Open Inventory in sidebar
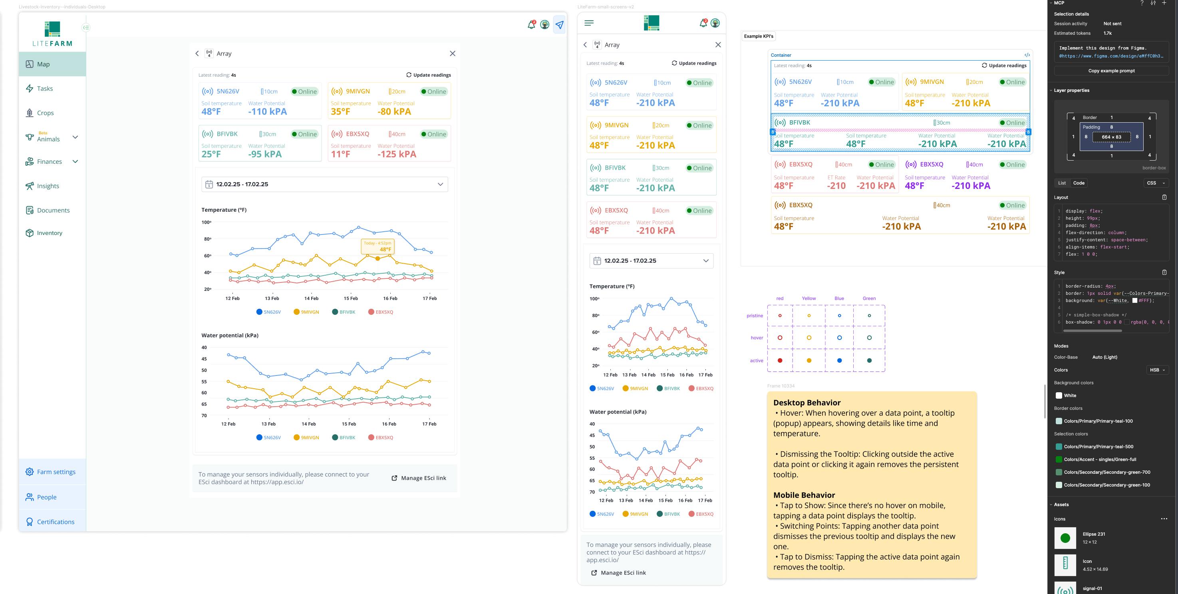 tap(52, 233)
